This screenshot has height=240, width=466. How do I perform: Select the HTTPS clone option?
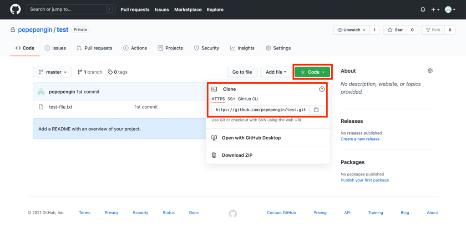pos(218,99)
